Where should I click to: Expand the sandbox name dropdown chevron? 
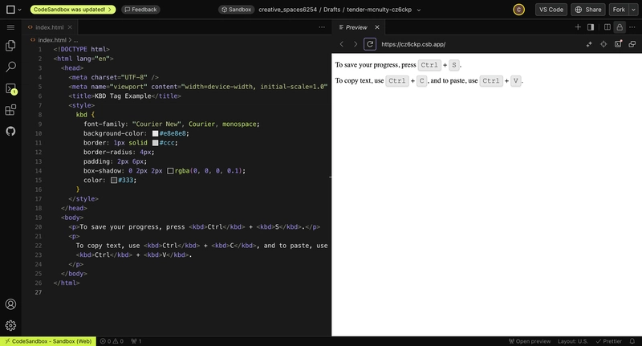click(418, 10)
